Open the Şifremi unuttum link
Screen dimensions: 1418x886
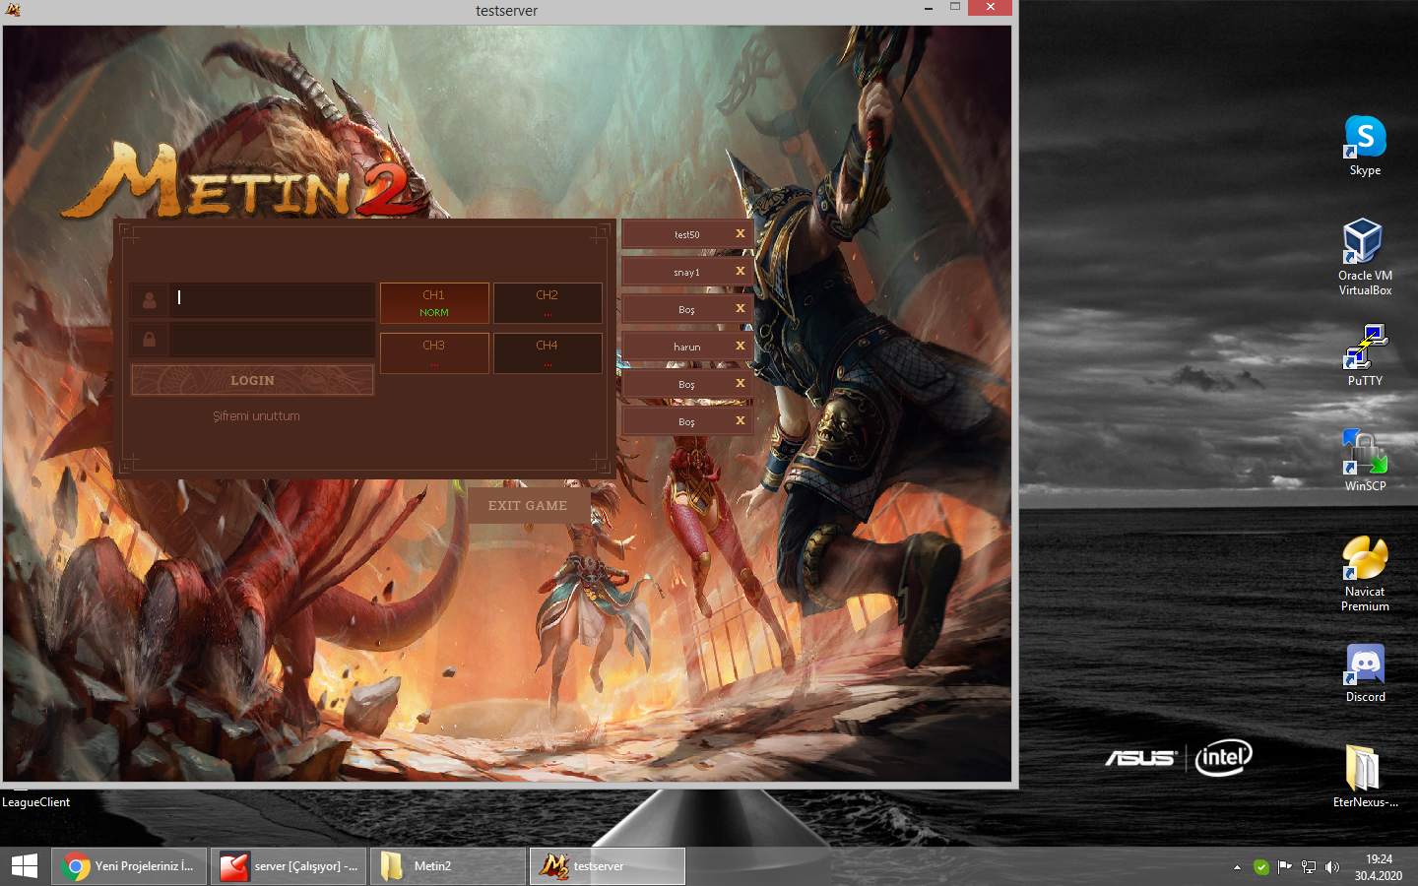point(256,416)
